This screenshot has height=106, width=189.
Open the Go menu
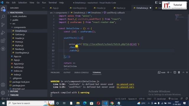pos(38,3)
